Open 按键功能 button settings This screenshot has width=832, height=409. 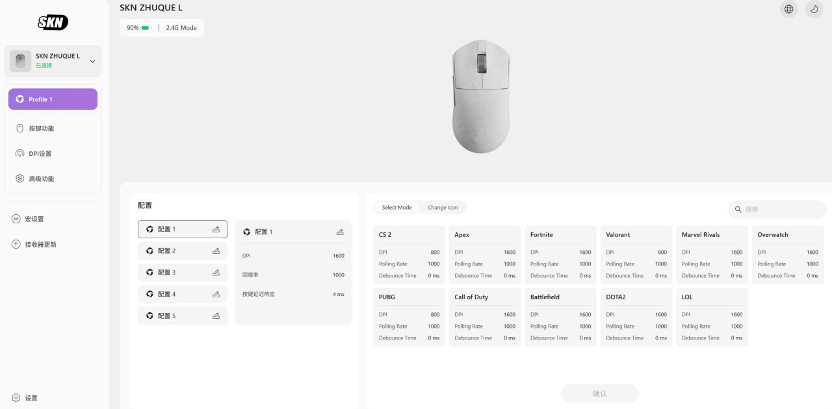click(53, 129)
